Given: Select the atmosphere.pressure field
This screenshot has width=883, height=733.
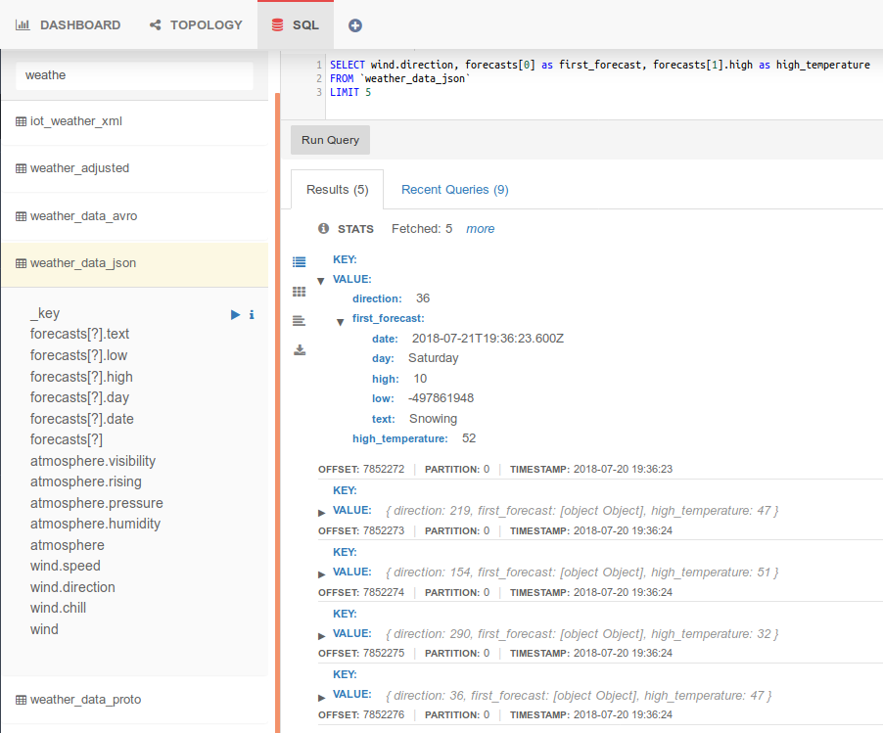Looking at the screenshot, I should click(x=96, y=503).
